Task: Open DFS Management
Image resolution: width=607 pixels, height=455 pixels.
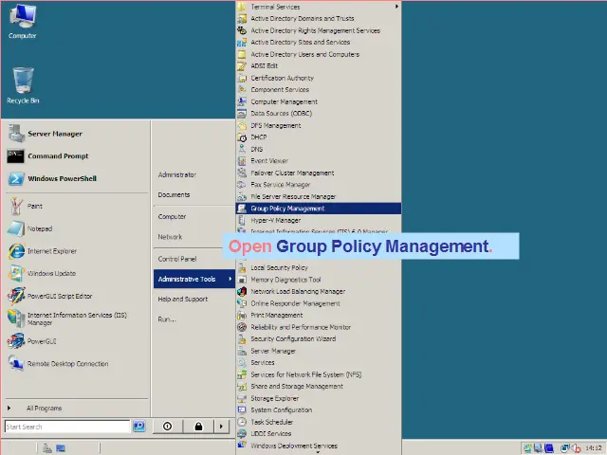Action: click(x=319, y=125)
